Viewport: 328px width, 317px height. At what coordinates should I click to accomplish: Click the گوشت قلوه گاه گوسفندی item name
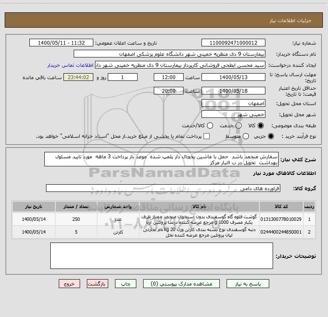pyautogui.click(x=199, y=219)
